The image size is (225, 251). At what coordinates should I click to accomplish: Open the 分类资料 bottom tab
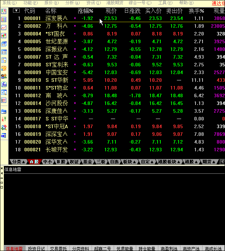point(80,249)
